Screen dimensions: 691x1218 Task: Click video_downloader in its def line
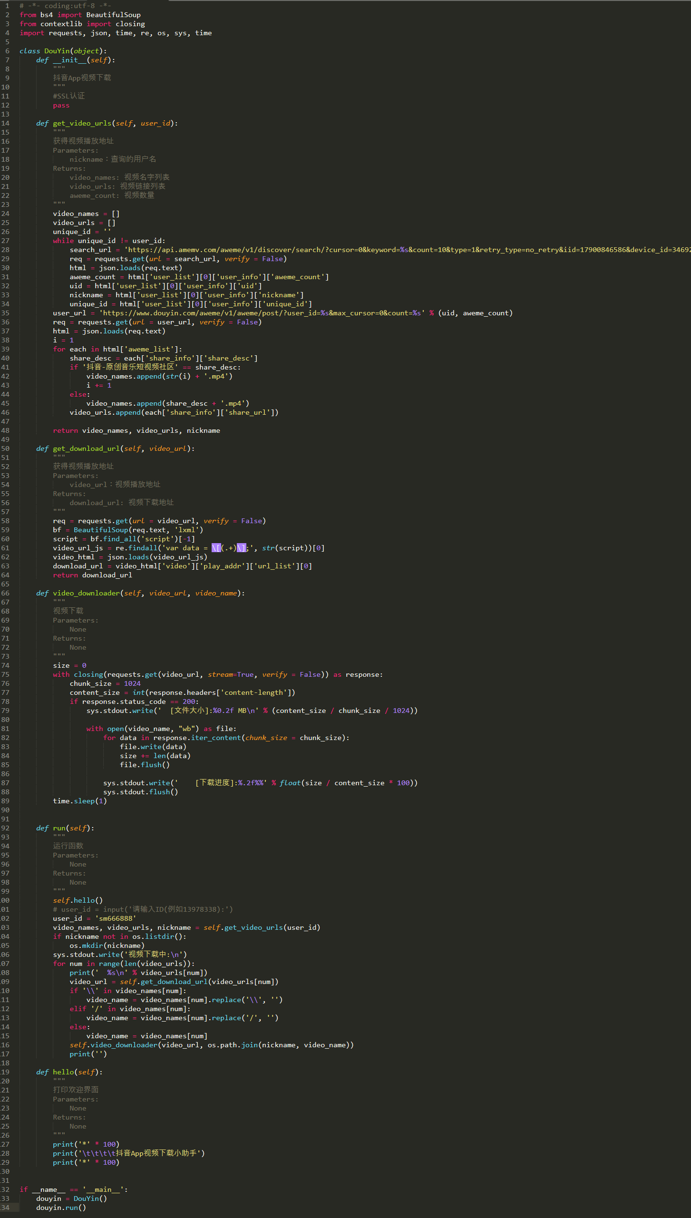pos(86,593)
